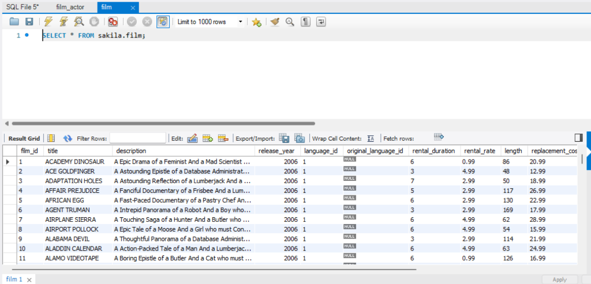Move the editor horizontal scrollbar
The height and width of the screenshot is (284, 591).
click(x=163, y=123)
